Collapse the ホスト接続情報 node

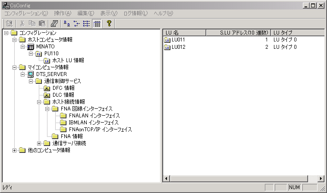point(39,102)
